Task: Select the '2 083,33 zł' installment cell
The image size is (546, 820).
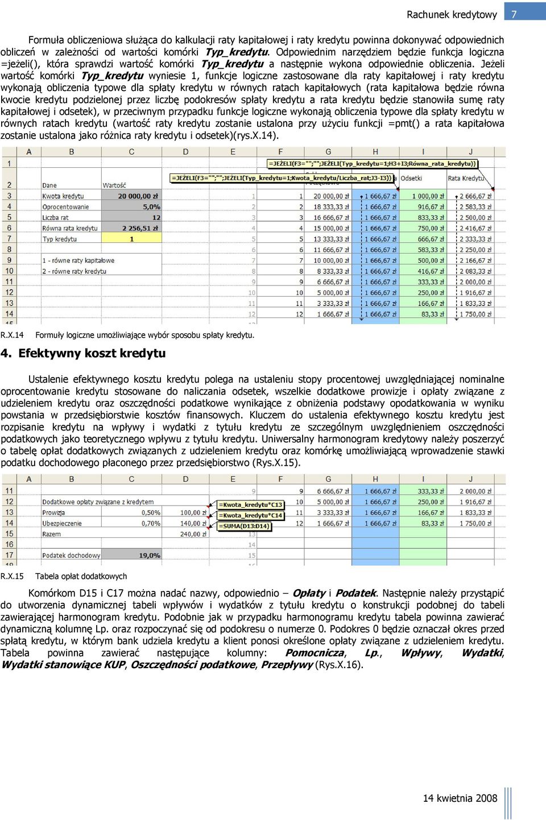Action: [x=470, y=272]
